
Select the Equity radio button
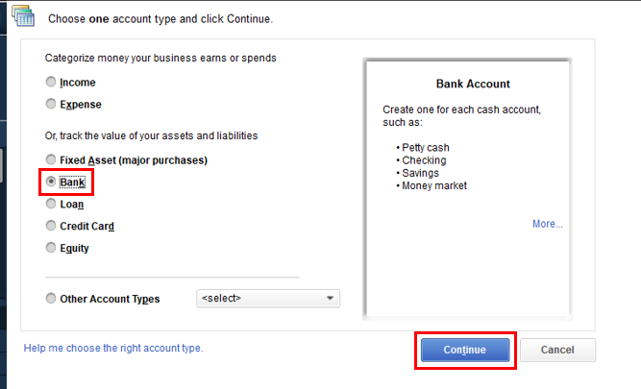(x=51, y=248)
